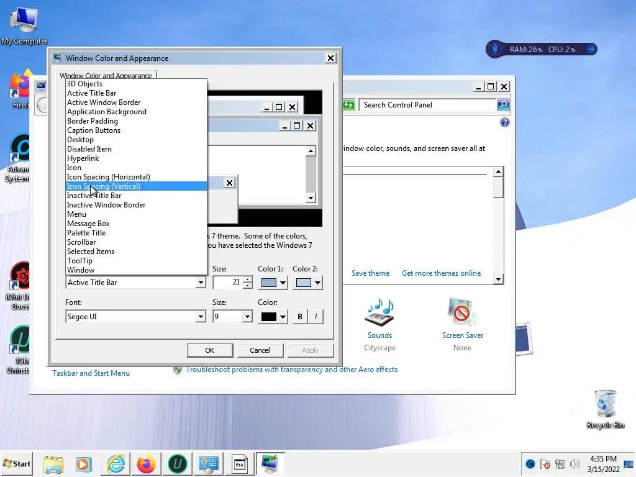Close the Window Color and Appearance dialog
The height and width of the screenshot is (477, 636).
pos(330,58)
